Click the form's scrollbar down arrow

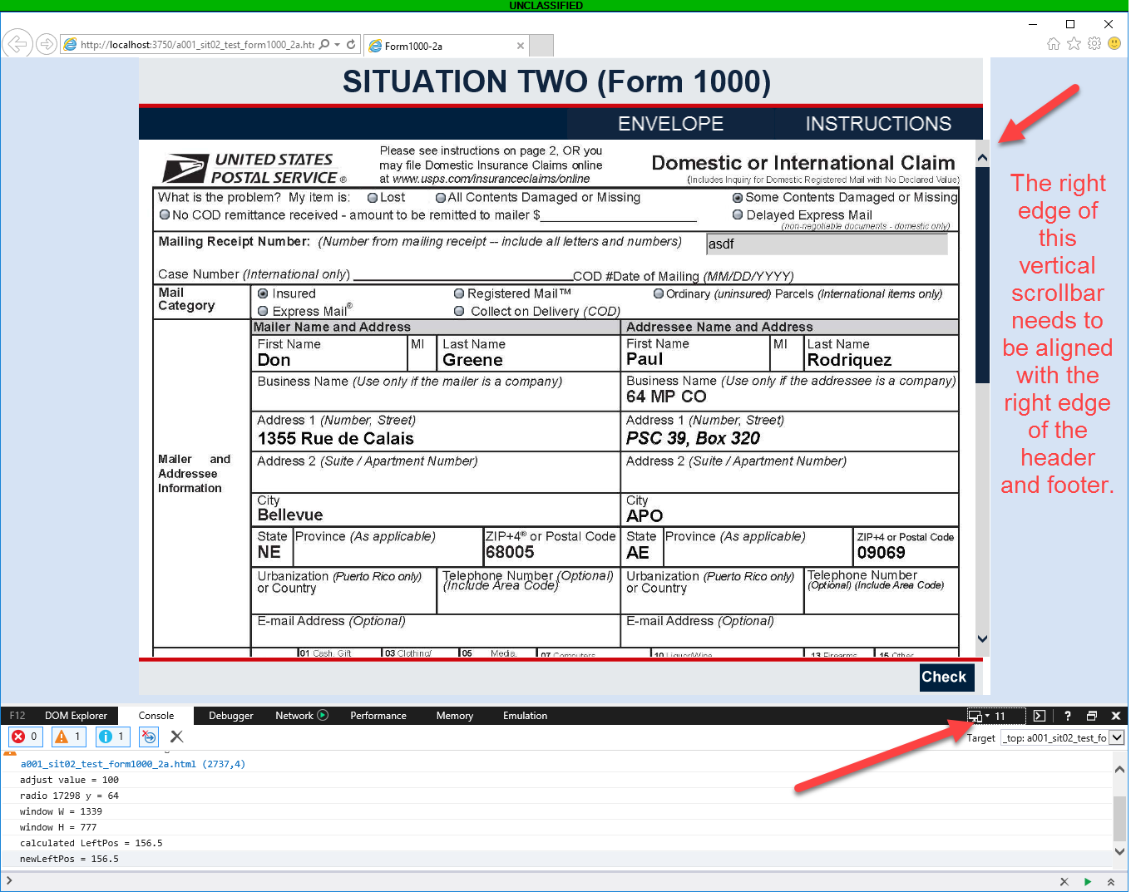982,638
